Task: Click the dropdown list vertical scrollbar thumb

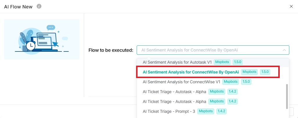Action: [287, 95]
